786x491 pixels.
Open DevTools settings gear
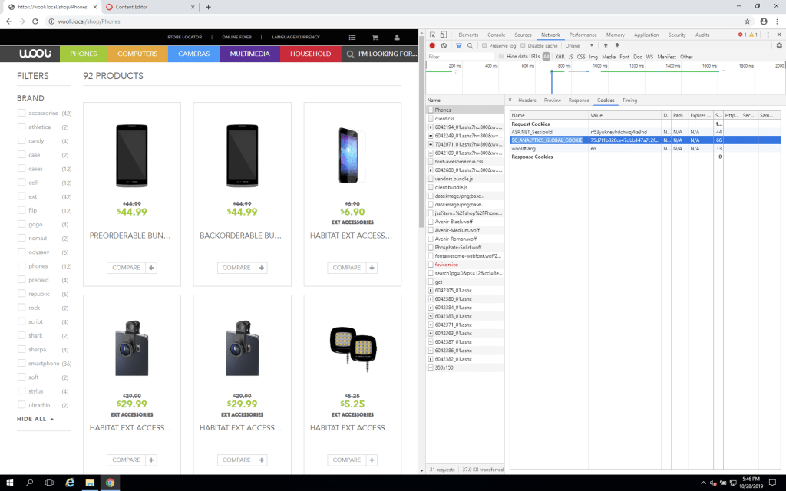click(x=778, y=45)
